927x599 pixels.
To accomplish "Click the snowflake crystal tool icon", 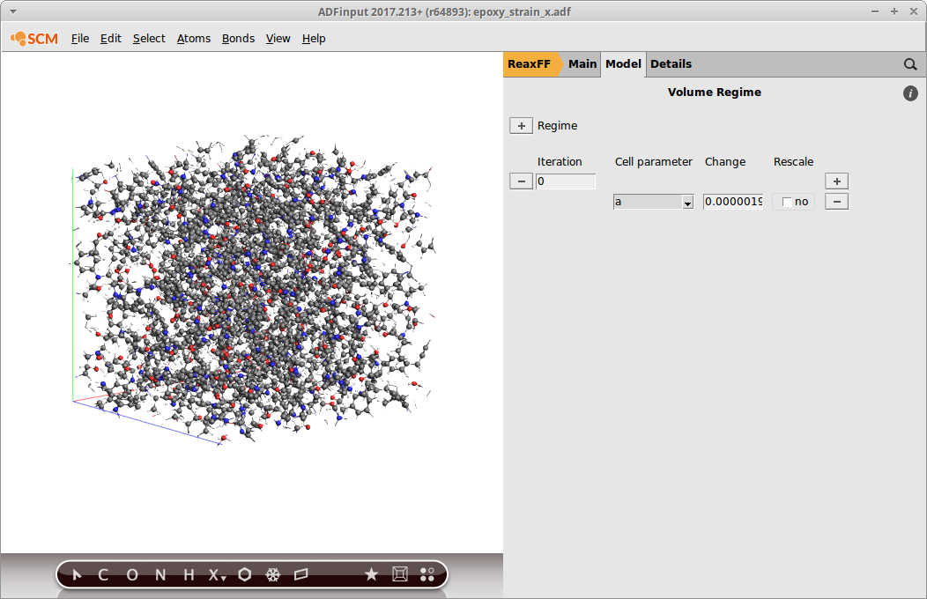I will (x=273, y=575).
